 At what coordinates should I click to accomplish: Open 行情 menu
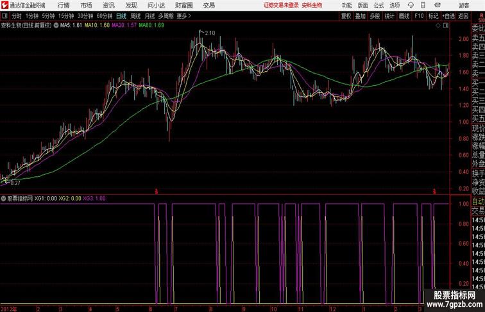click(64, 5)
